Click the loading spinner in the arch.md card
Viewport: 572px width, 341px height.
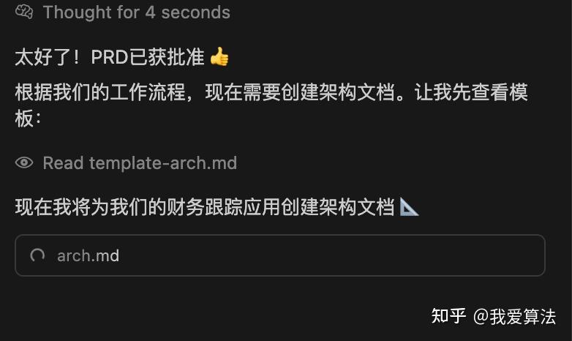point(37,255)
